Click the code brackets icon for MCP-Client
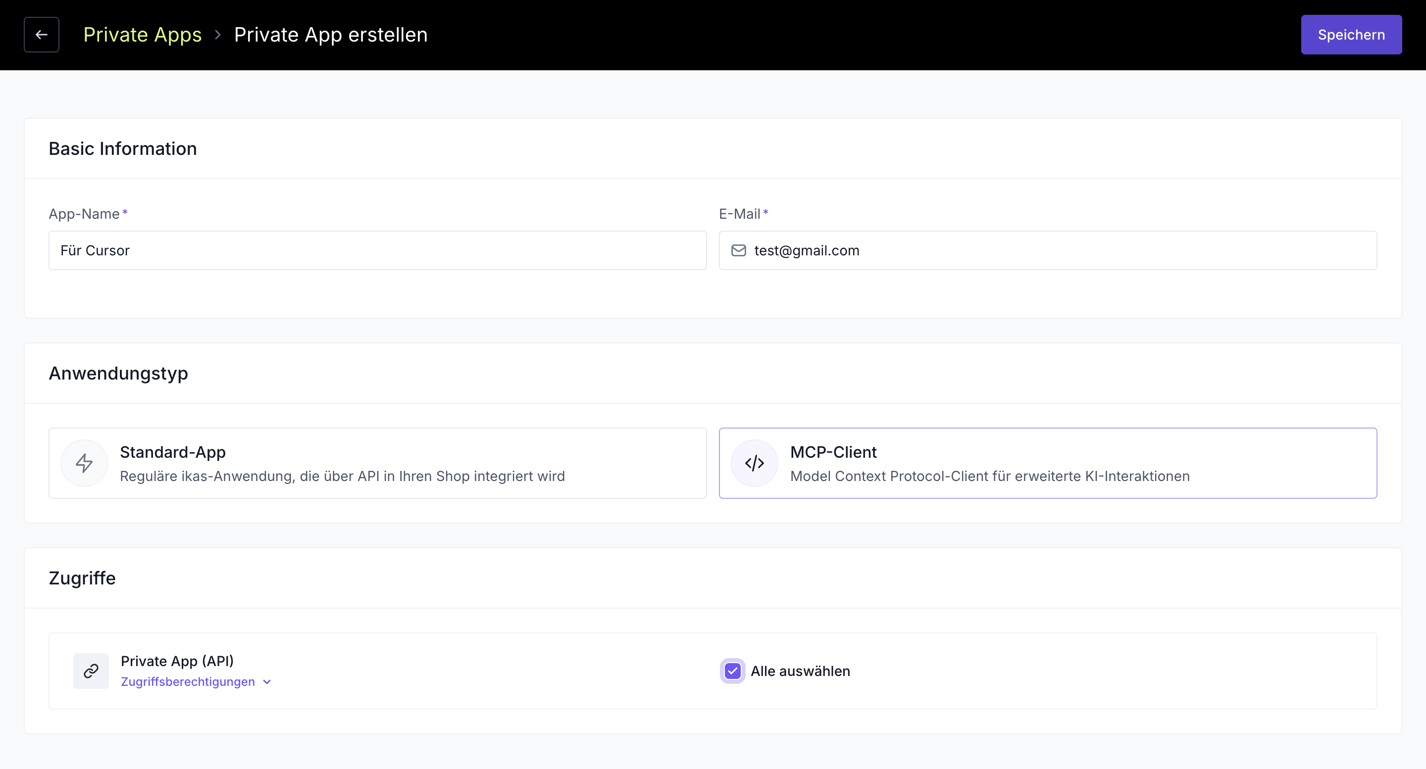Viewport: 1426px width, 769px height. (x=755, y=463)
